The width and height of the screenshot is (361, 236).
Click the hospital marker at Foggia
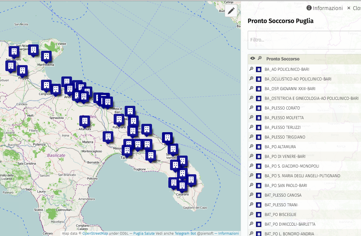coord(22,71)
